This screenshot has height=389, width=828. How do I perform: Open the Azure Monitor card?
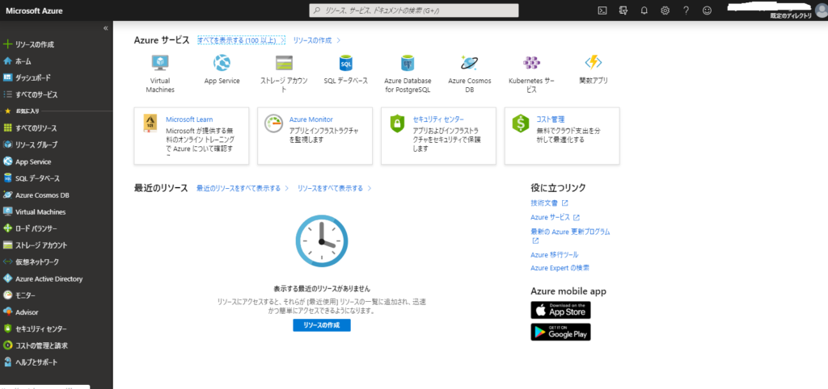(315, 136)
